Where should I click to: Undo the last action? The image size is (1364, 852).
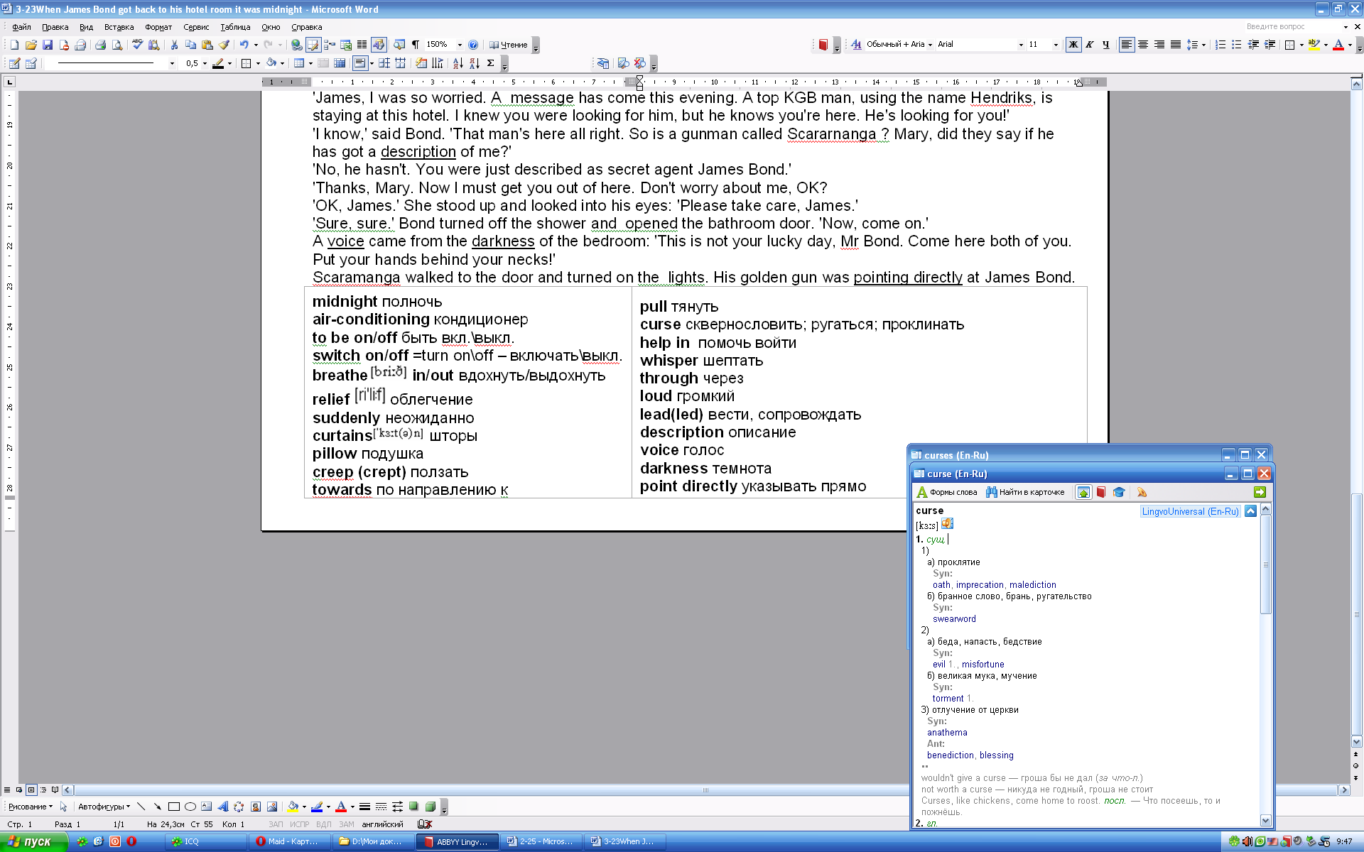pyautogui.click(x=244, y=45)
